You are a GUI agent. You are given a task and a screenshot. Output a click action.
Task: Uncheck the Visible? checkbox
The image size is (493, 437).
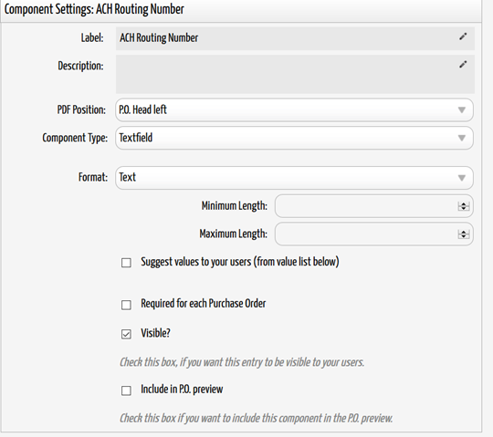[x=126, y=334]
